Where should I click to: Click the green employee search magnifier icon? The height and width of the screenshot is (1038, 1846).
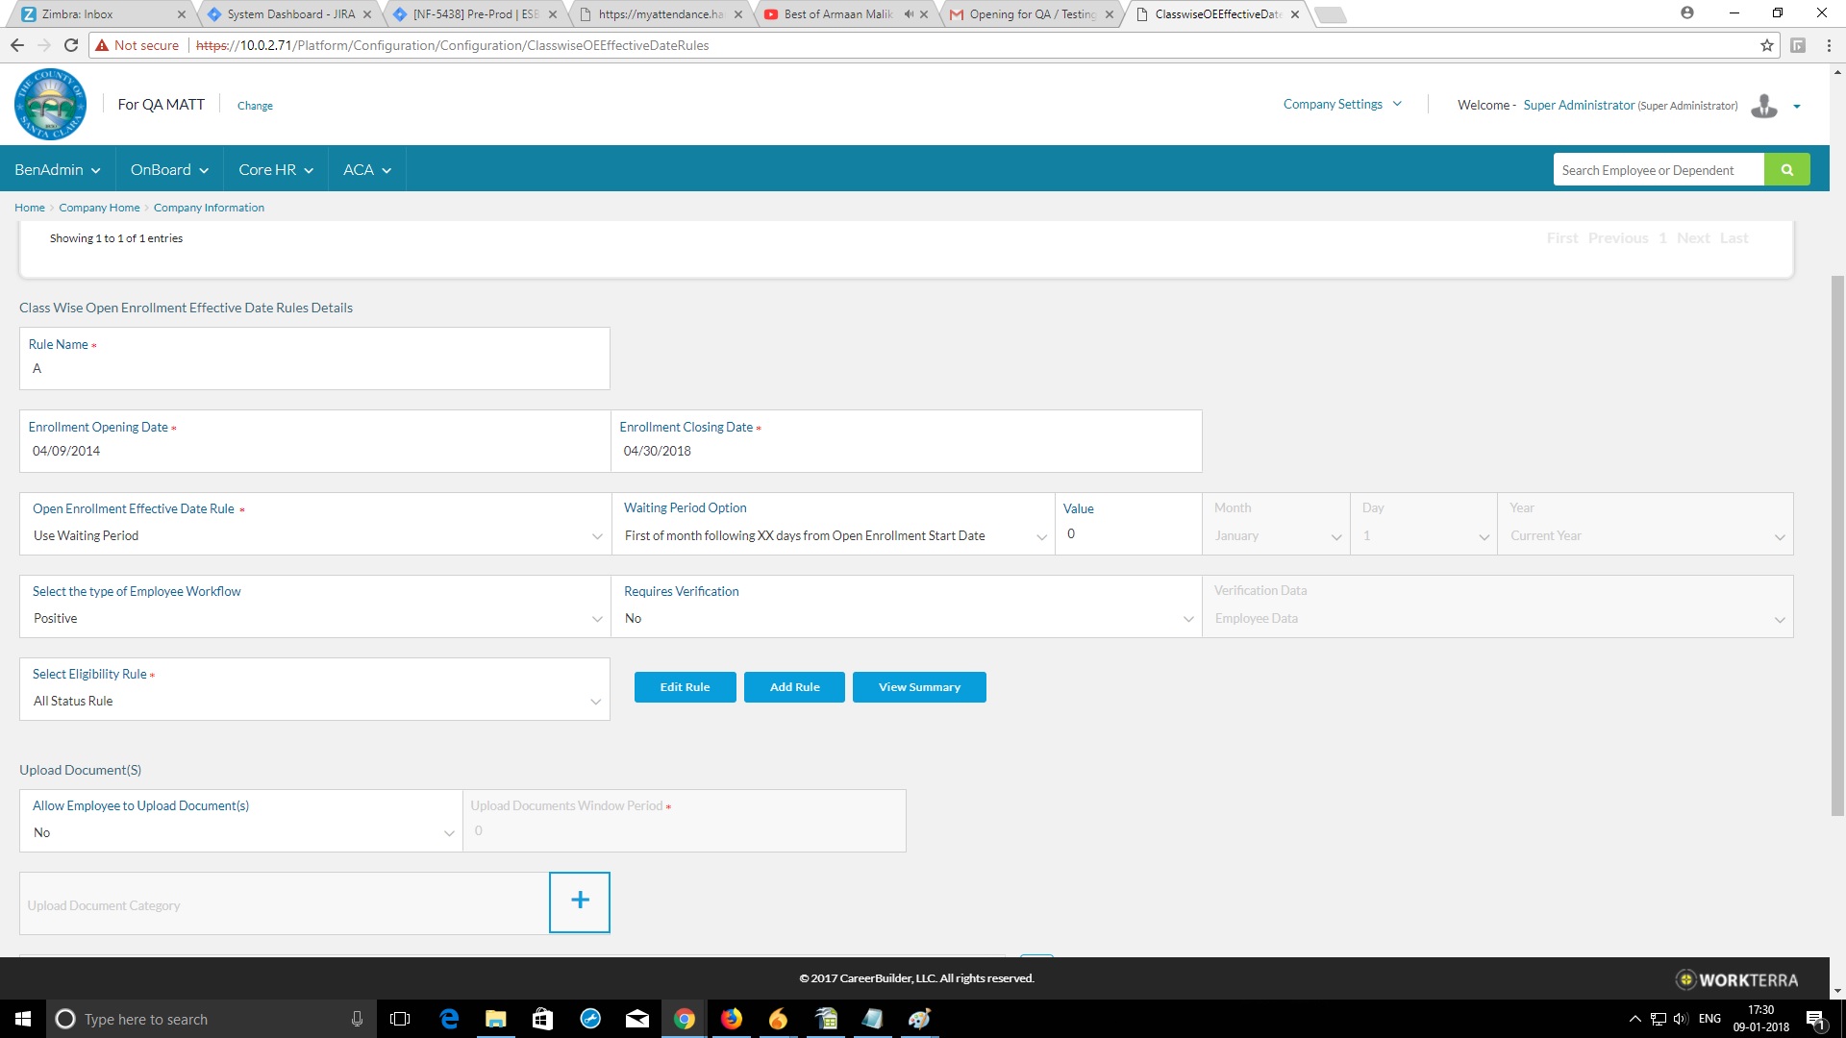point(1786,170)
